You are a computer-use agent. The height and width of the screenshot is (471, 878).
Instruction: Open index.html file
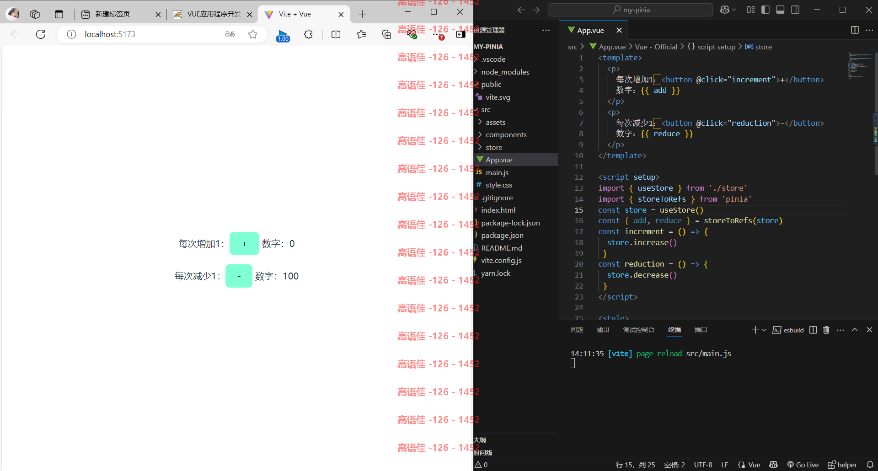pyautogui.click(x=516, y=210)
